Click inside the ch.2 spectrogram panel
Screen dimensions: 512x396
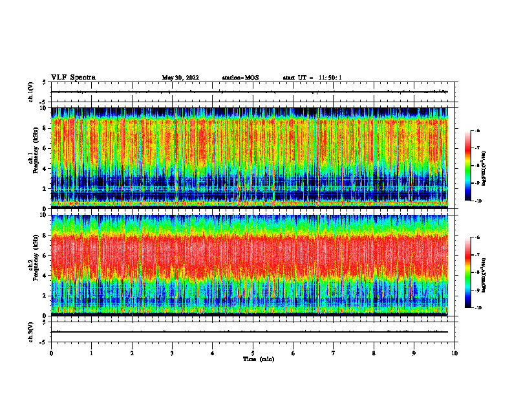pyautogui.click(x=250, y=265)
